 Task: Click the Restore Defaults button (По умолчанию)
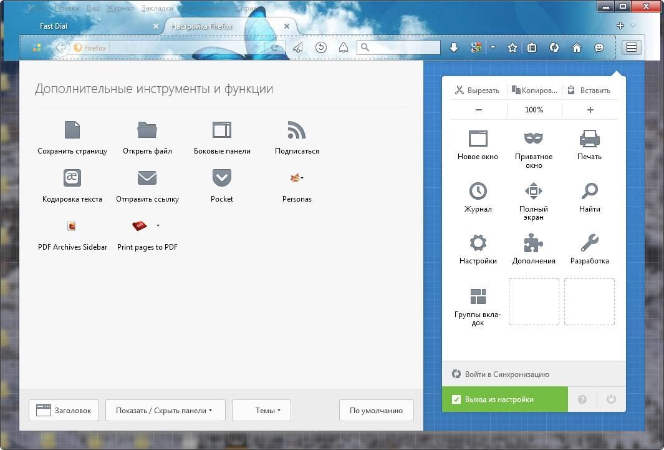[376, 410]
